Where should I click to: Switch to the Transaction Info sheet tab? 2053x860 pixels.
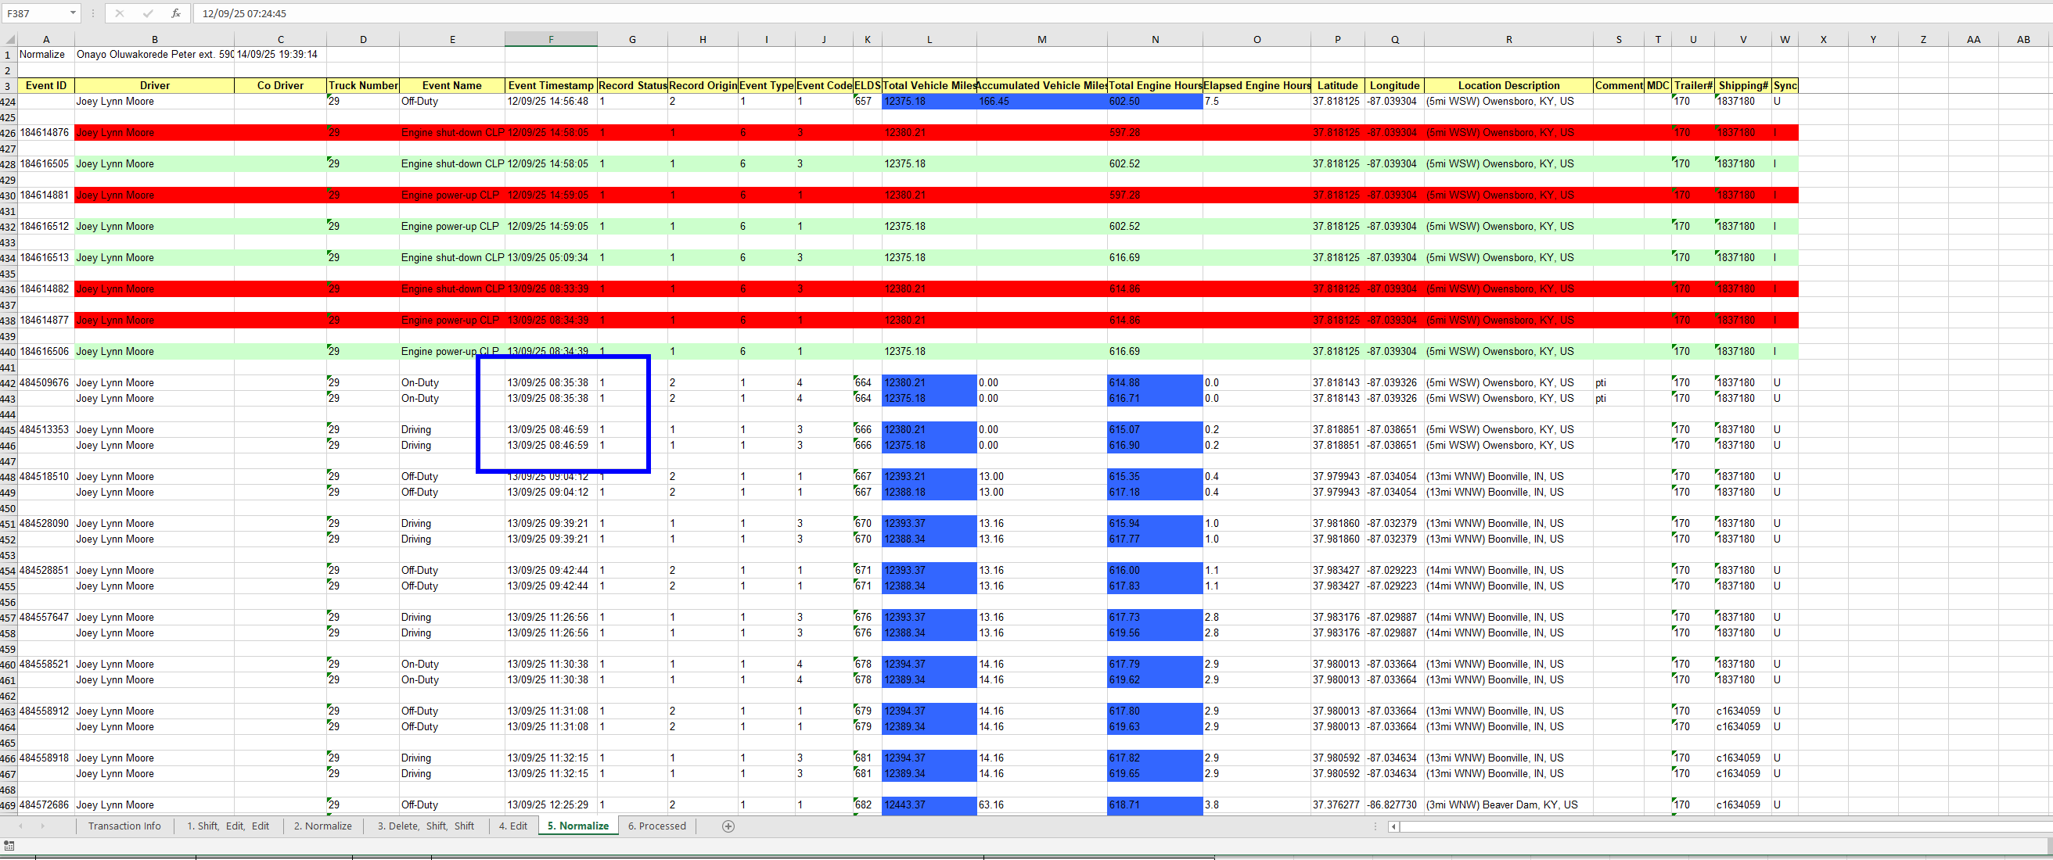(x=124, y=826)
